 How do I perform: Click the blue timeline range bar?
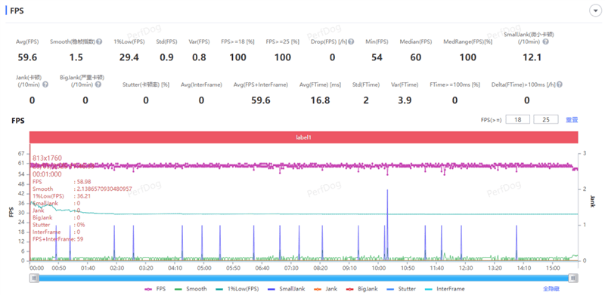click(x=304, y=278)
